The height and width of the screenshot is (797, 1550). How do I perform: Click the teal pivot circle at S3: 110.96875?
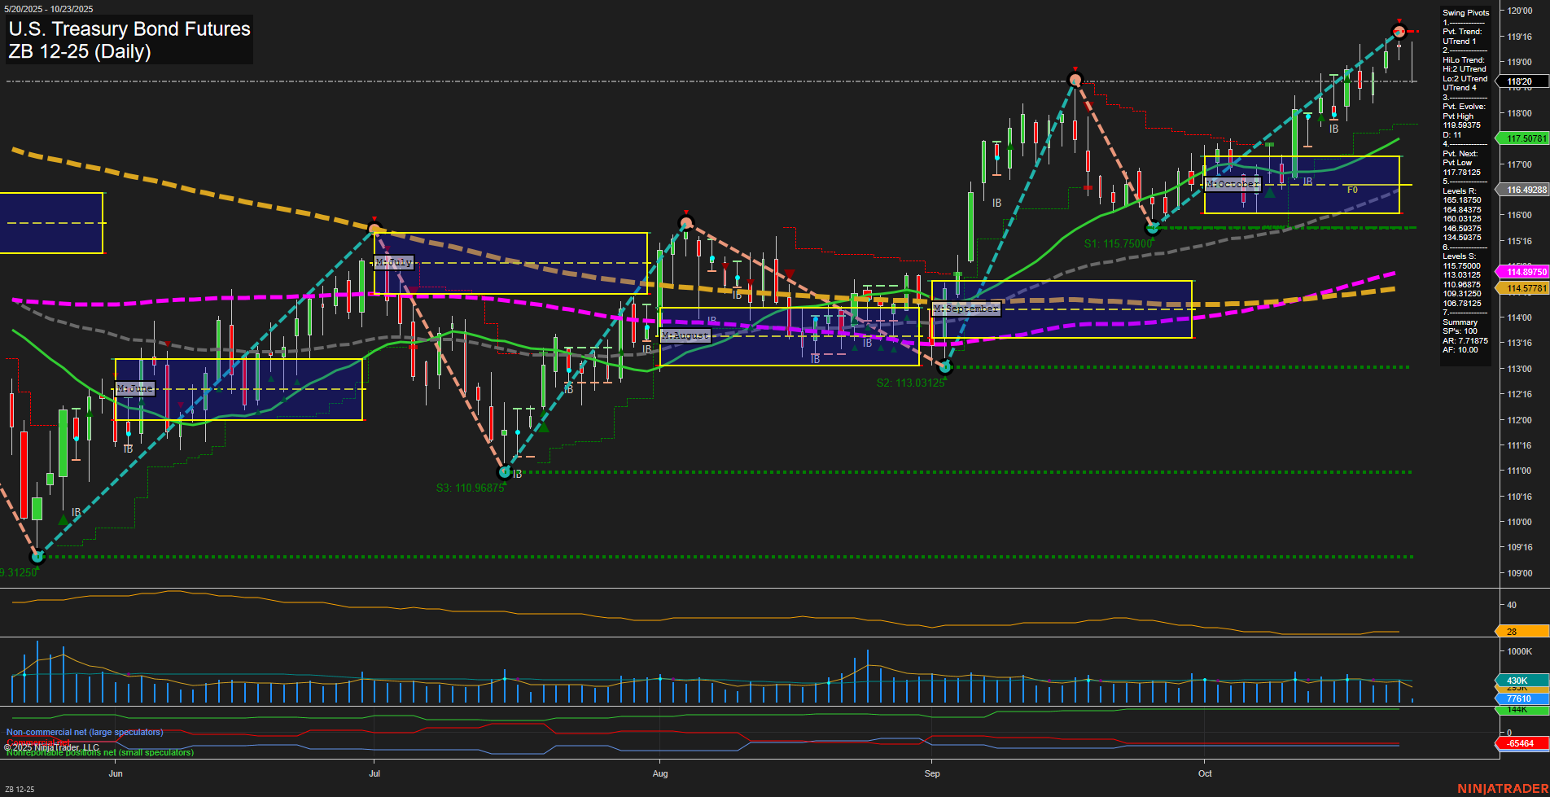tap(503, 471)
